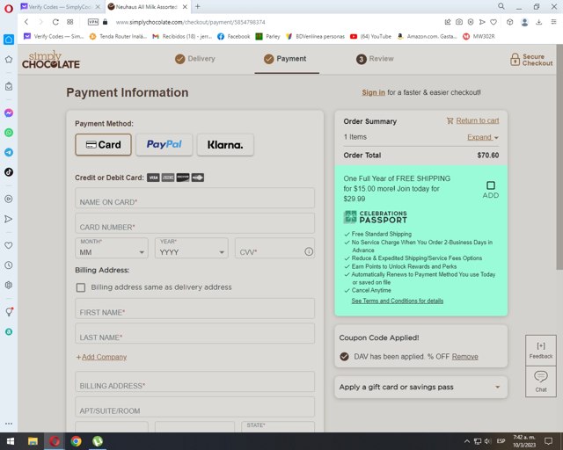Viewport: 563px width, 450px height.
Task: Select the Neuhaus All Milk Assorted tab
Action: (148, 6)
